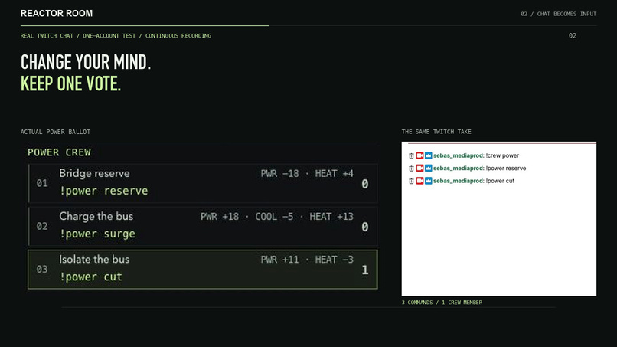Click vote count 0 on 'Charge the bus'
The width and height of the screenshot is (617, 347).
[x=365, y=227]
